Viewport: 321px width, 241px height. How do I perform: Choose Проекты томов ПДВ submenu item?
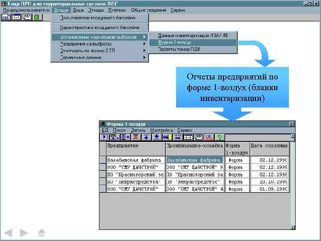tap(193, 49)
